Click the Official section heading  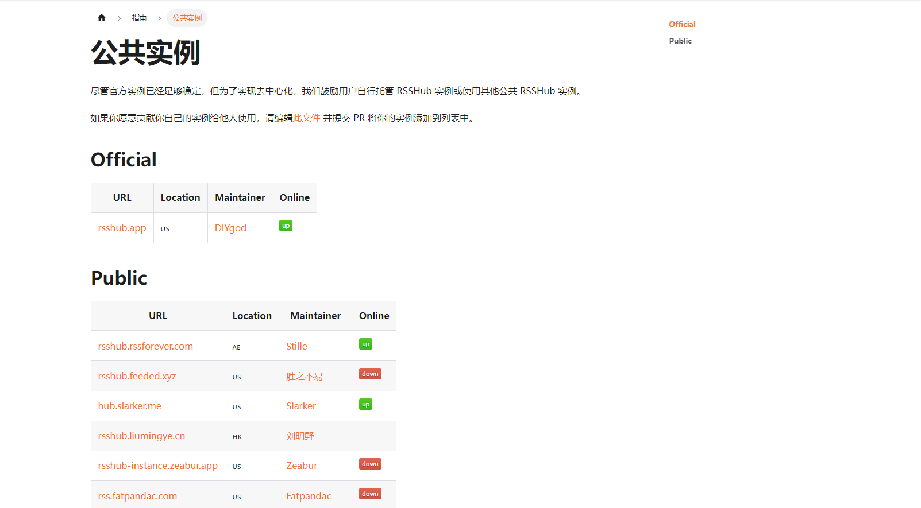point(124,160)
